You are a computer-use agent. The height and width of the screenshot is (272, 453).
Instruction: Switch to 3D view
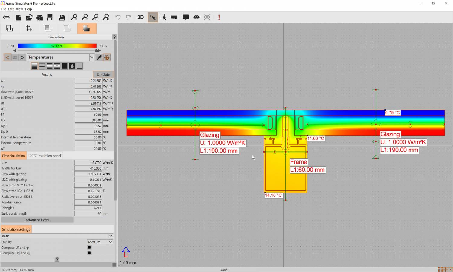tap(140, 17)
